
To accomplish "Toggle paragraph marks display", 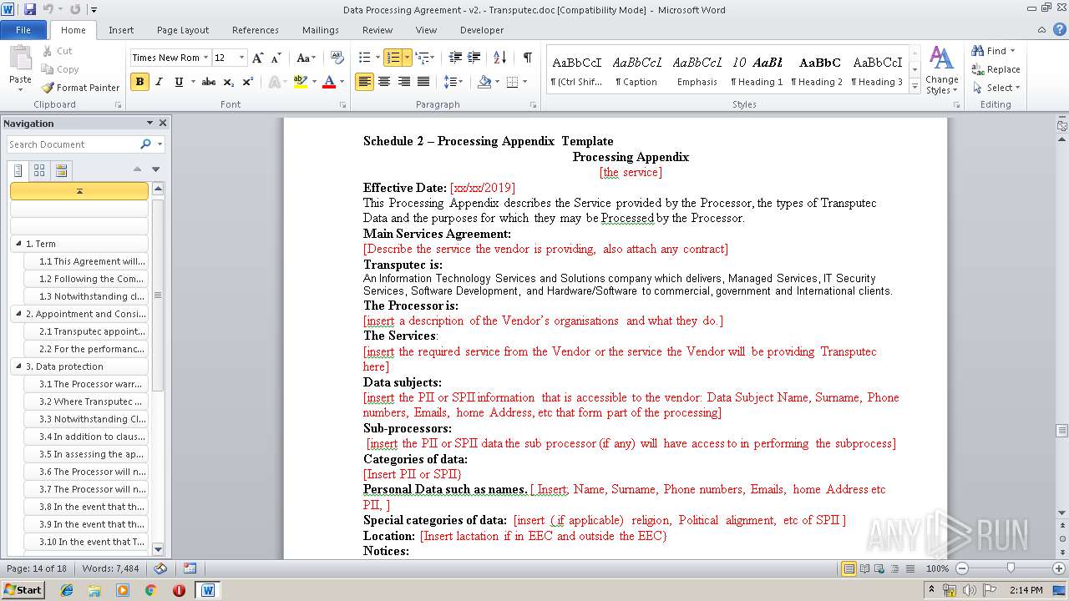I will [x=527, y=58].
